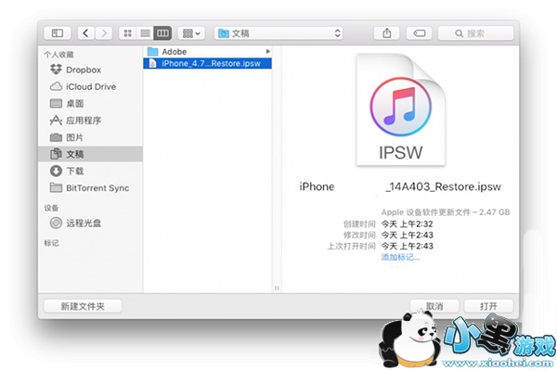Switch to icon view
The image size is (557, 371).
tap(127, 33)
